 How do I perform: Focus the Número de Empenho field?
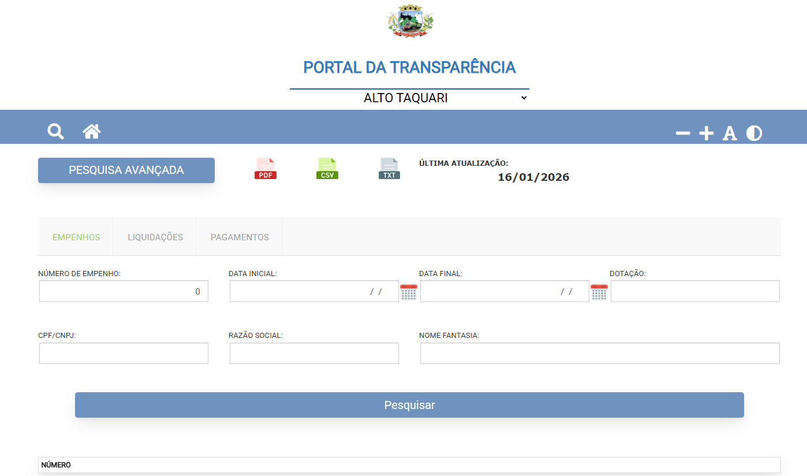124,292
